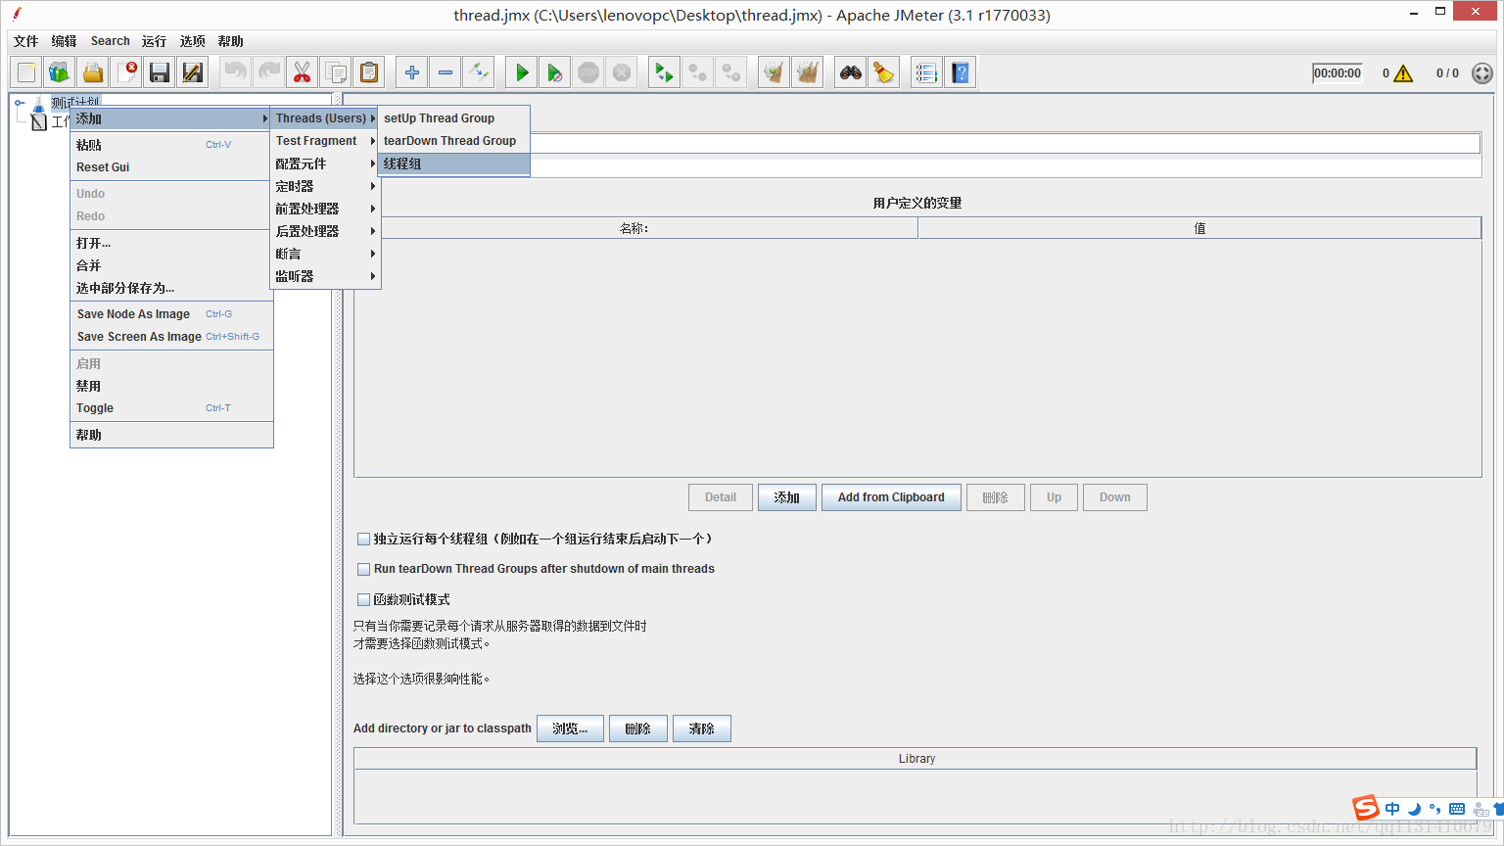Click the 00:00:00 elapsed time field
1504x846 pixels.
pyautogui.click(x=1338, y=73)
